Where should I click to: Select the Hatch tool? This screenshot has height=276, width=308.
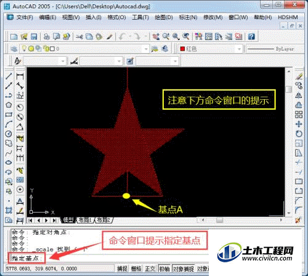tap(9, 210)
